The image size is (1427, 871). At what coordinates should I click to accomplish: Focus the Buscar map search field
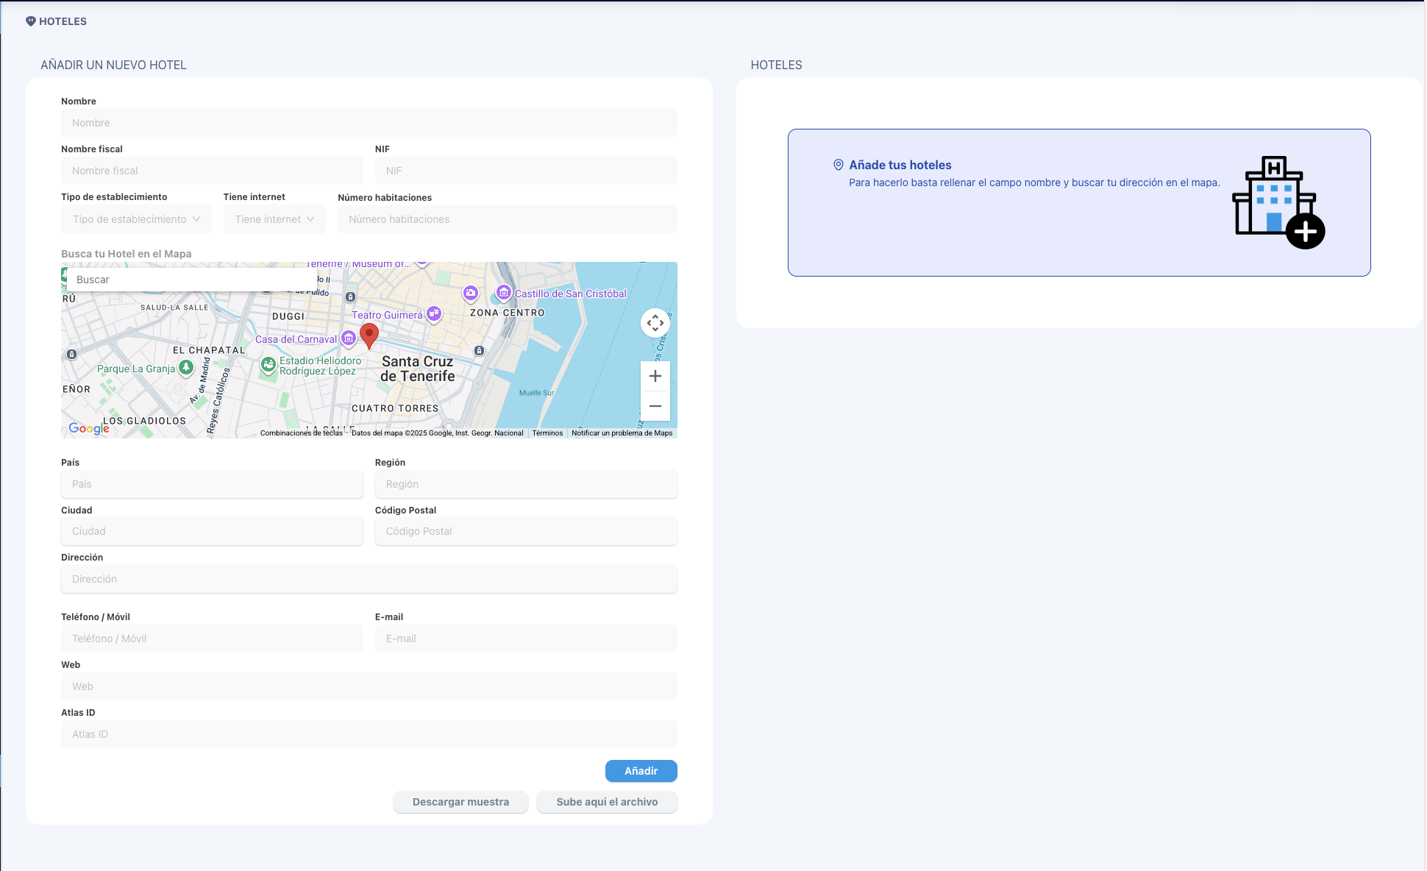click(192, 280)
